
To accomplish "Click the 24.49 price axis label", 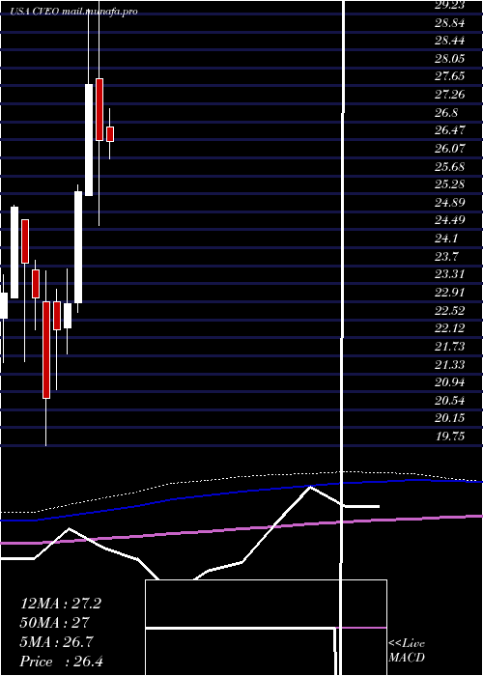I will point(449,220).
